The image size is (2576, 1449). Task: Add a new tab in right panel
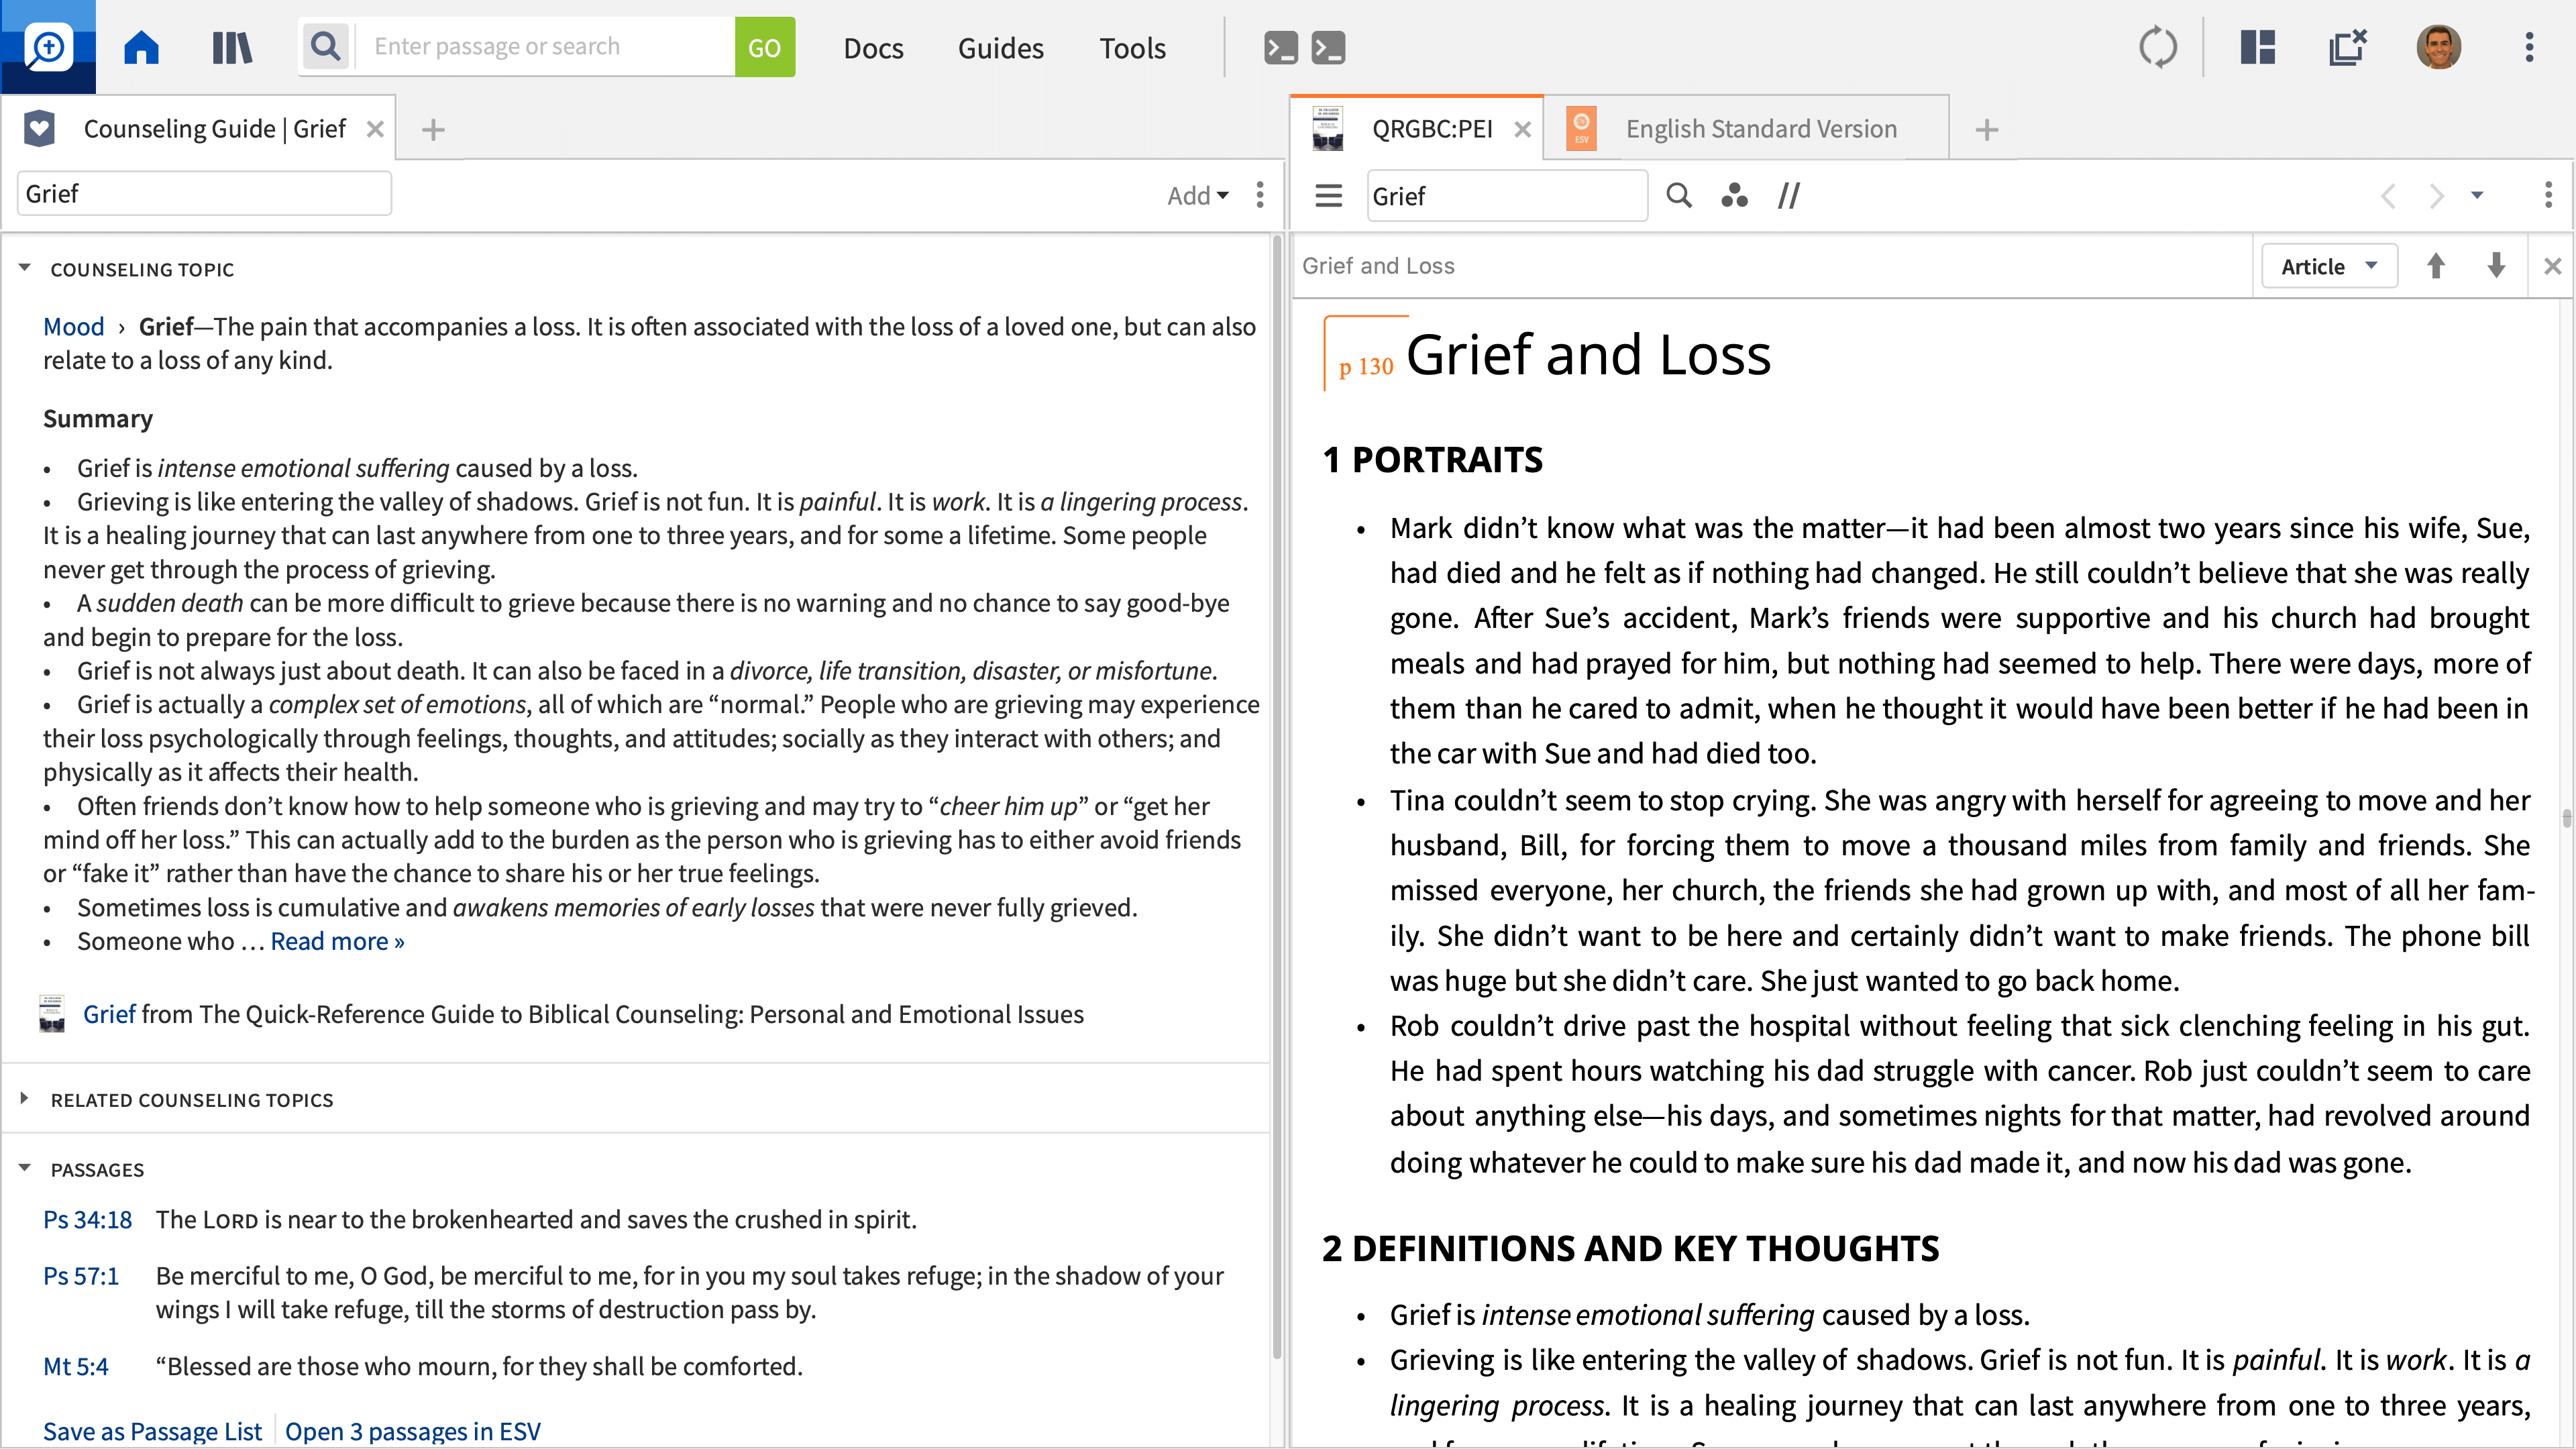1987,129
